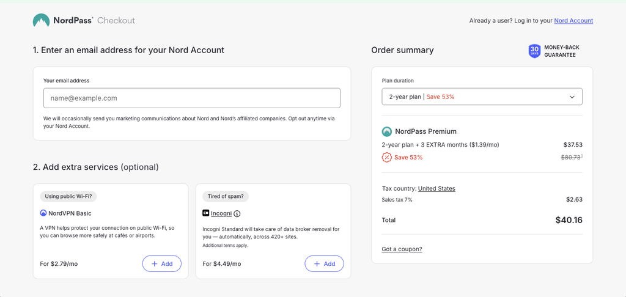This screenshot has height=297, width=626.
Task: Click the total amount $40.16
Action: [x=569, y=220]
